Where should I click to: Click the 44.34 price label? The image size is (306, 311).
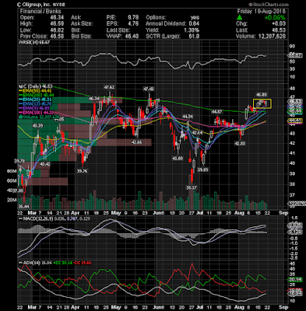coord(187,117)
